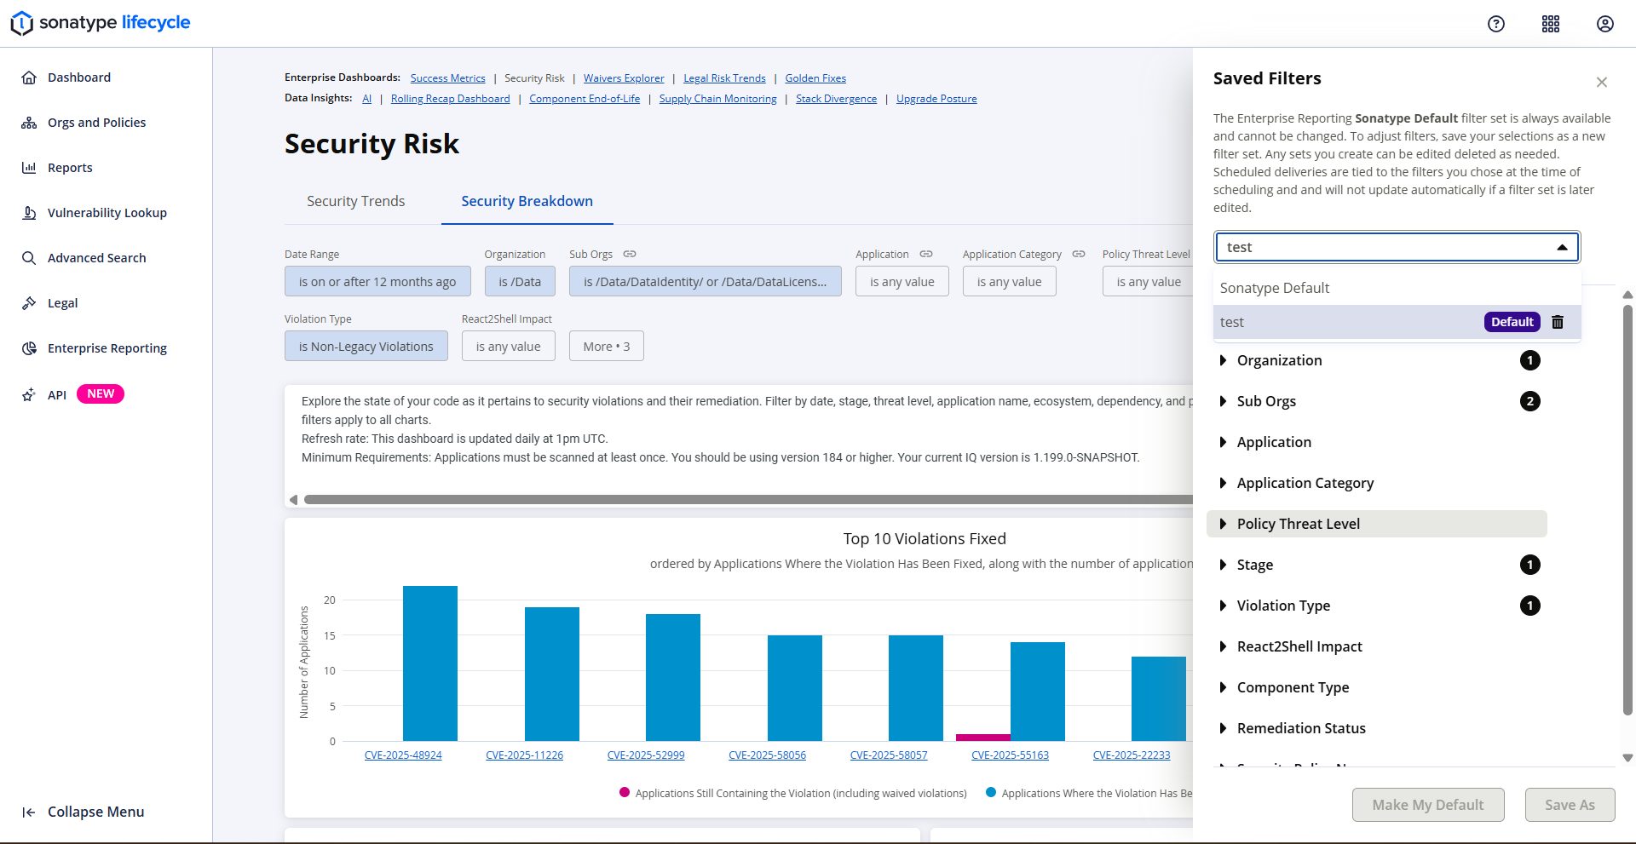Click the Enterprise Reporting pie icon
1636x844 pixels.
click(x=29, y=348)
